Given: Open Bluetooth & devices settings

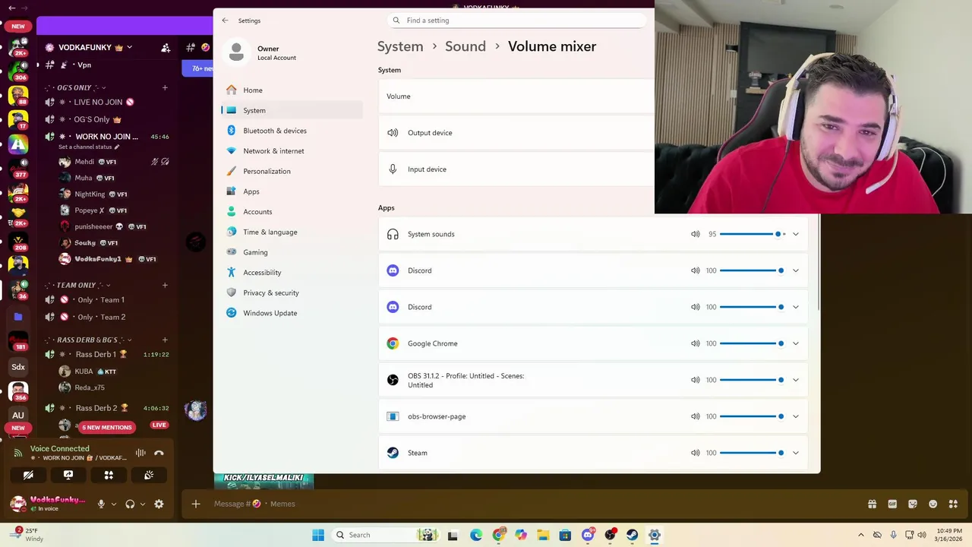Looking at the screenshot, I should tap(292, 131).
